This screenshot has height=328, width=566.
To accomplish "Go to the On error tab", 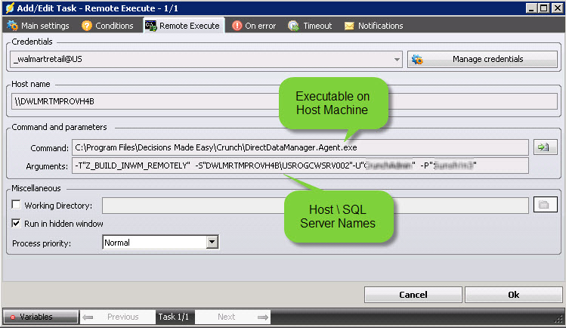I will (254, 26).
